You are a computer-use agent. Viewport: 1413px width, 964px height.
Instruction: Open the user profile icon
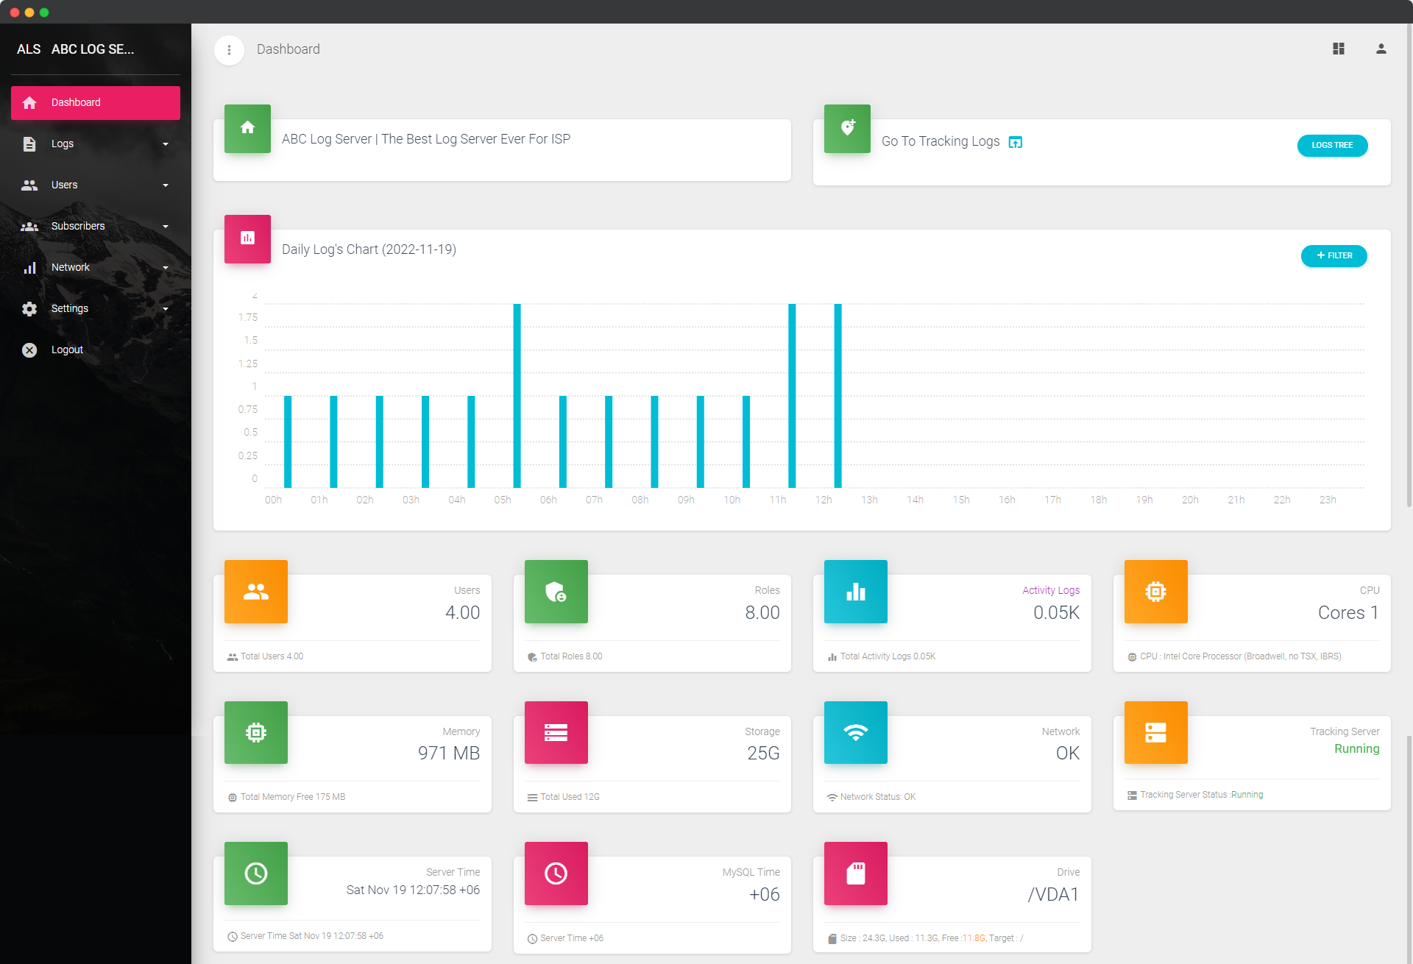coord(1381,49)
